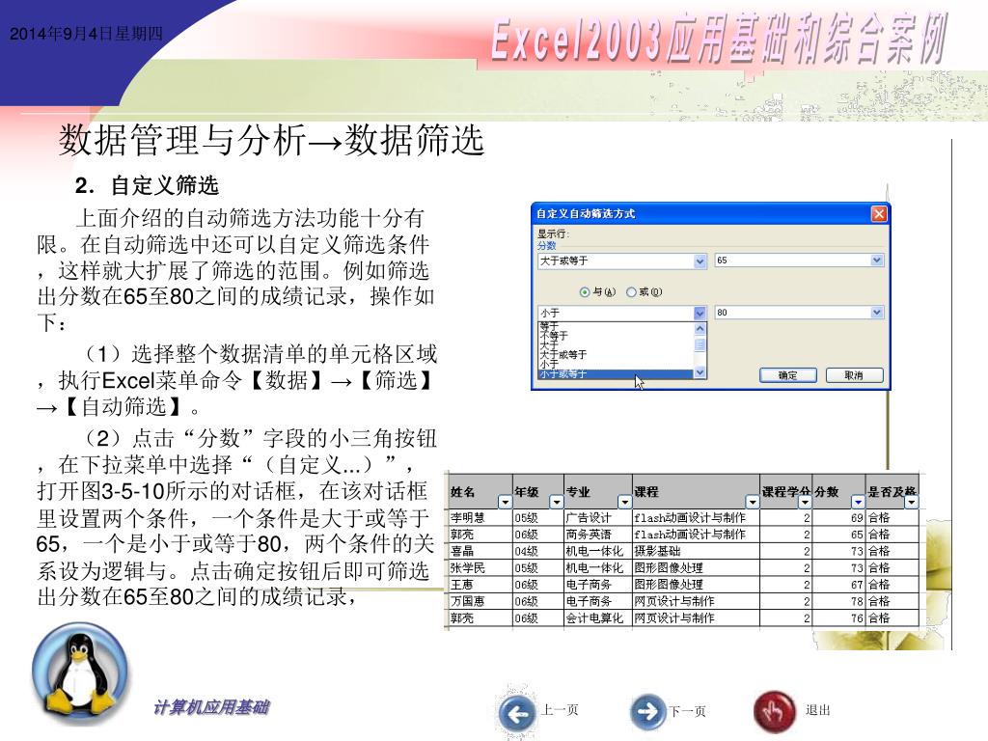Choose highlighted 小于或等于 in the list
The image size is (988, 741).
point(615,374)
